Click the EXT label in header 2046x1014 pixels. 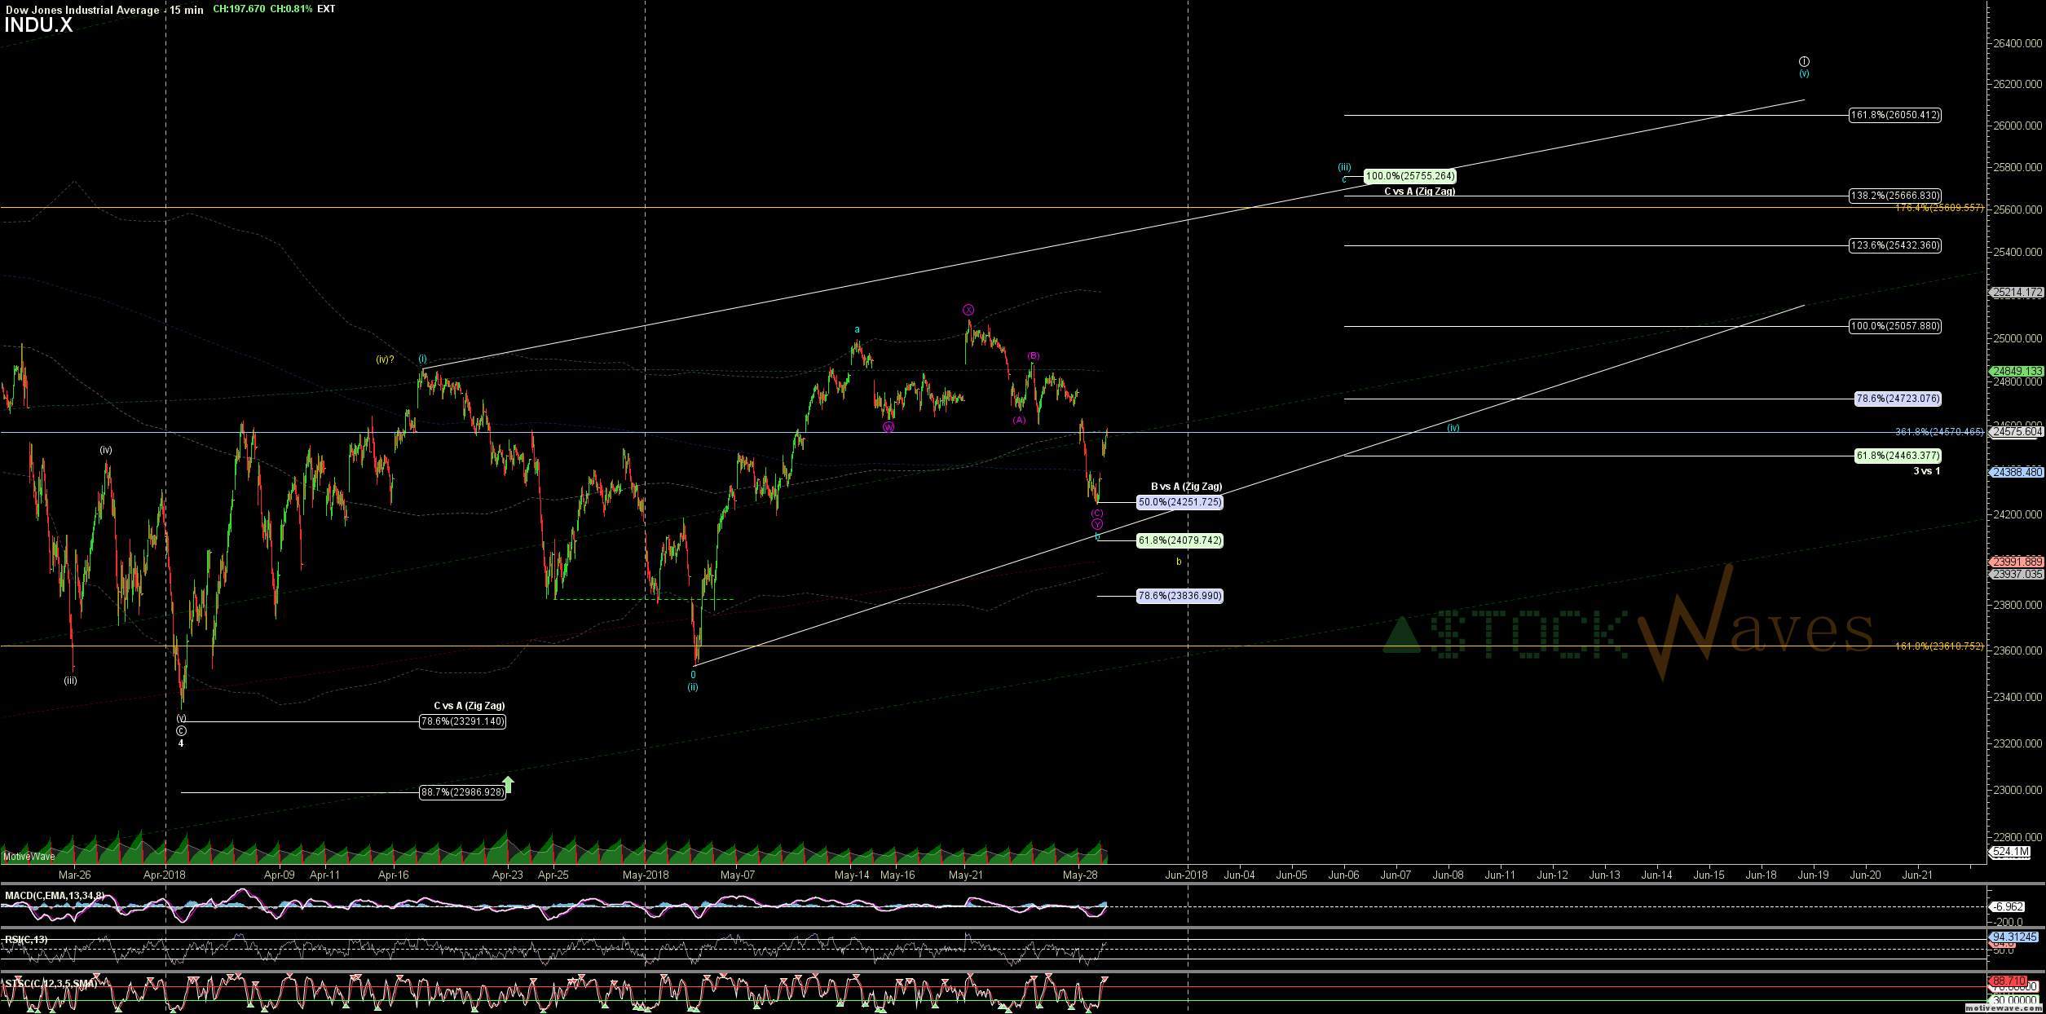326,9
